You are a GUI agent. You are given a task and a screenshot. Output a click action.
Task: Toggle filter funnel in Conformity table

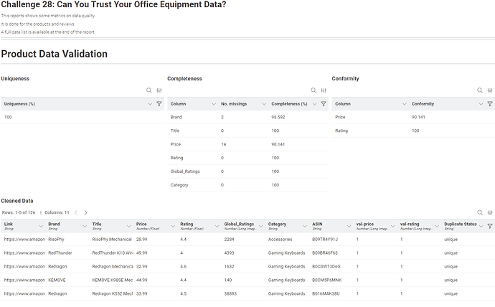(490, 104)
